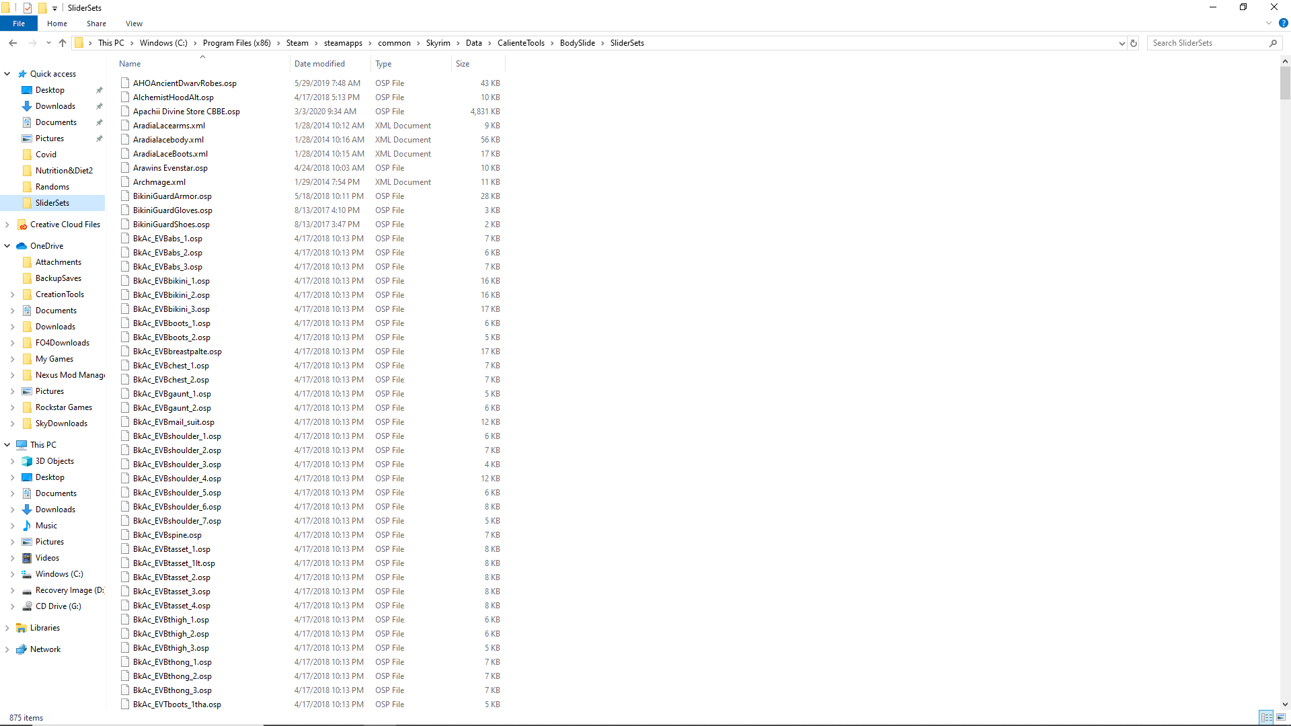Click file icon of AHOAncientDwarvRobes.osp

[x=125, y=83]
